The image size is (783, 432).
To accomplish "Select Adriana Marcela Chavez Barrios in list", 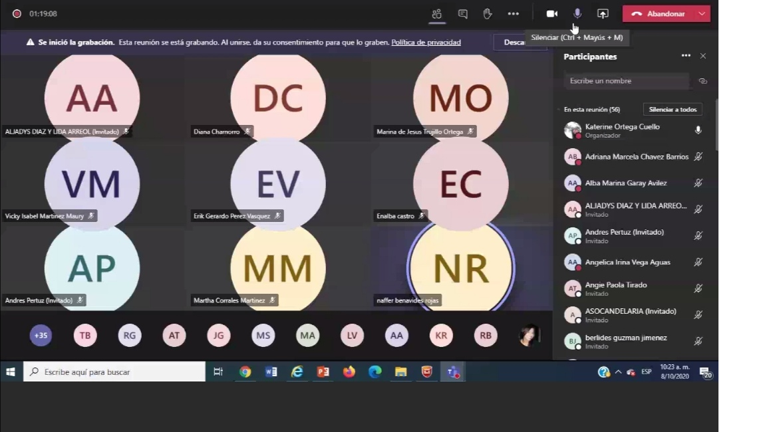I will [636, 157].
